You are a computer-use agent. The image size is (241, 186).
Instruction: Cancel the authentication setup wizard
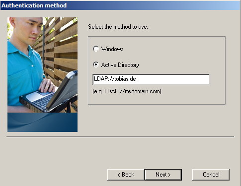click(x=211, y=175)
